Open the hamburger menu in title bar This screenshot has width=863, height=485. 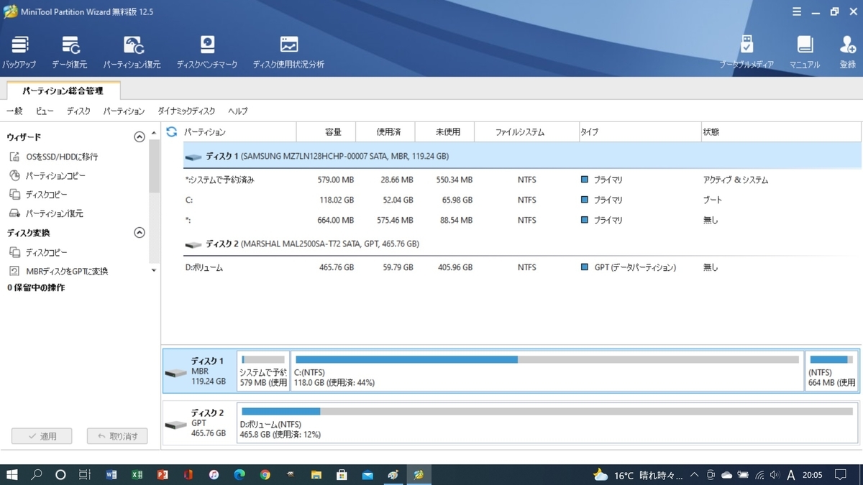[x=797, y=11]
